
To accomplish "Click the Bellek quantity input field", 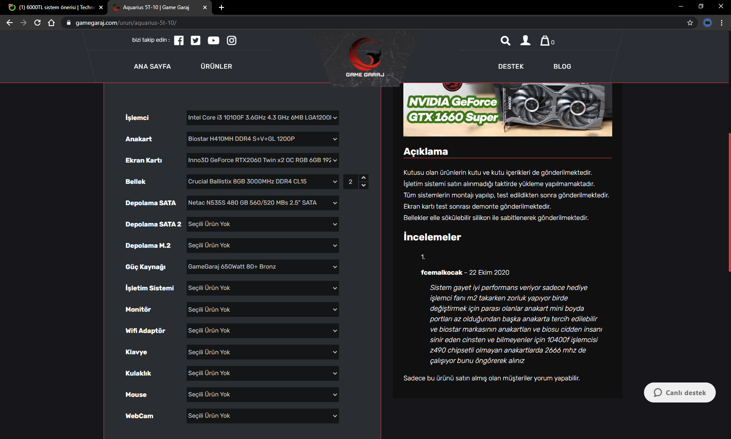I will pos(351,182).
